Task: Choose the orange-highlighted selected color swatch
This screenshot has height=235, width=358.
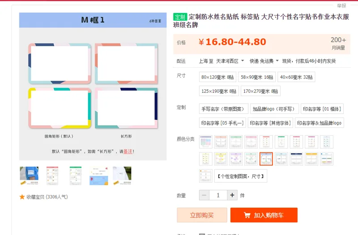Action: [266, 159]
